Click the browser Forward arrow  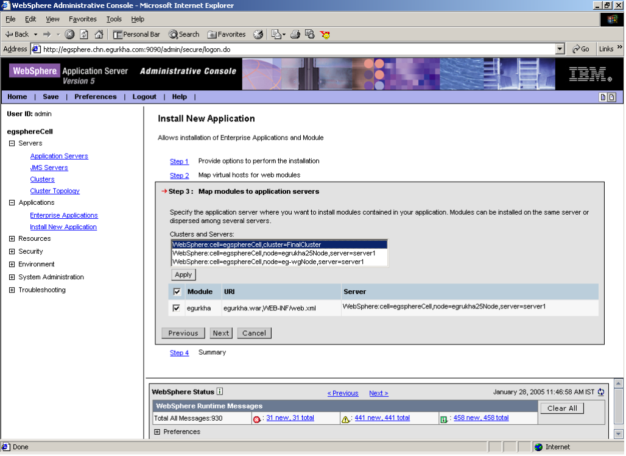point(47,34)
